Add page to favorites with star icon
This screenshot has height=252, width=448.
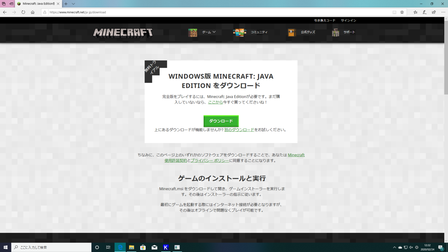pyautogui.click(x=402, y=12)
